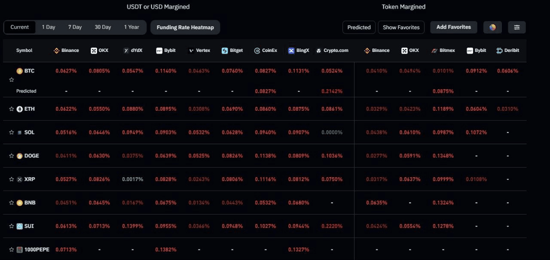Open the SUI symbol link
Viewport: 550px width, 260px height.
click(x=29, y=226)
